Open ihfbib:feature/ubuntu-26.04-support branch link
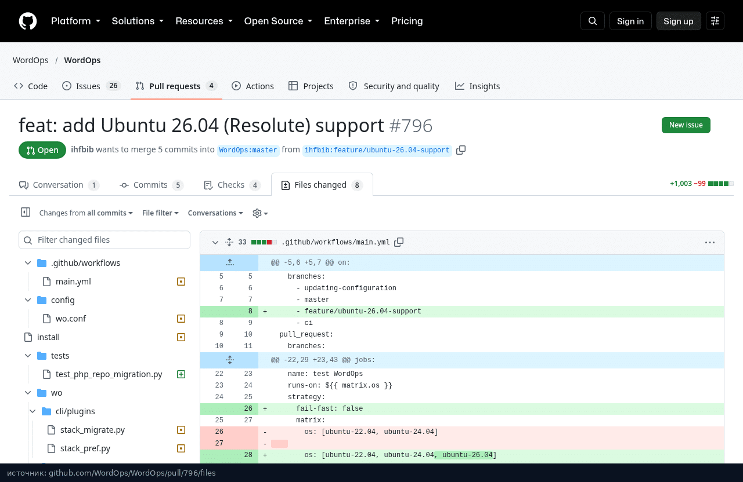The width and height of the screenshot is (743, 482). point(377,150)
